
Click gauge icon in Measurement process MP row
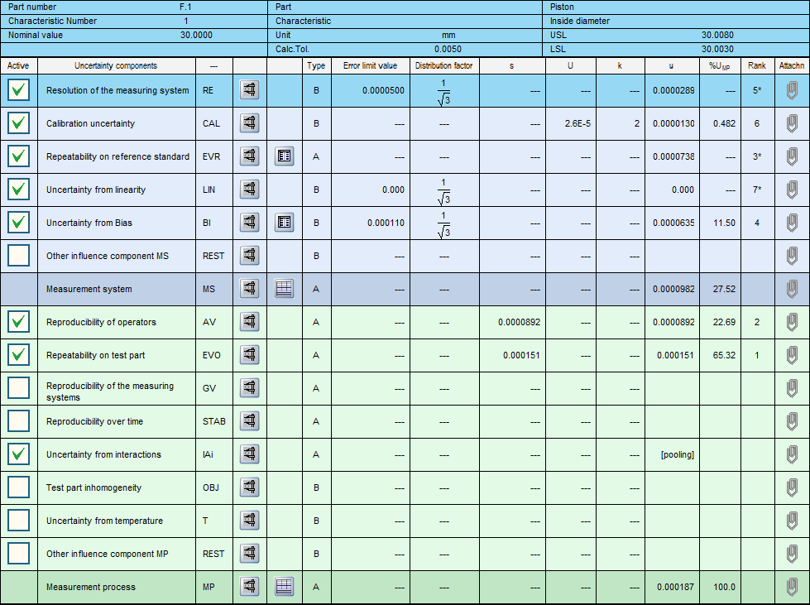pyautogui.click(x=250, y=586)
